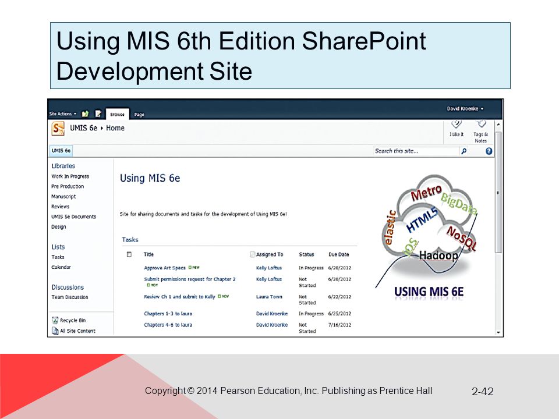Click the 6/22/2012 due date cell

[x=339, y=296]
